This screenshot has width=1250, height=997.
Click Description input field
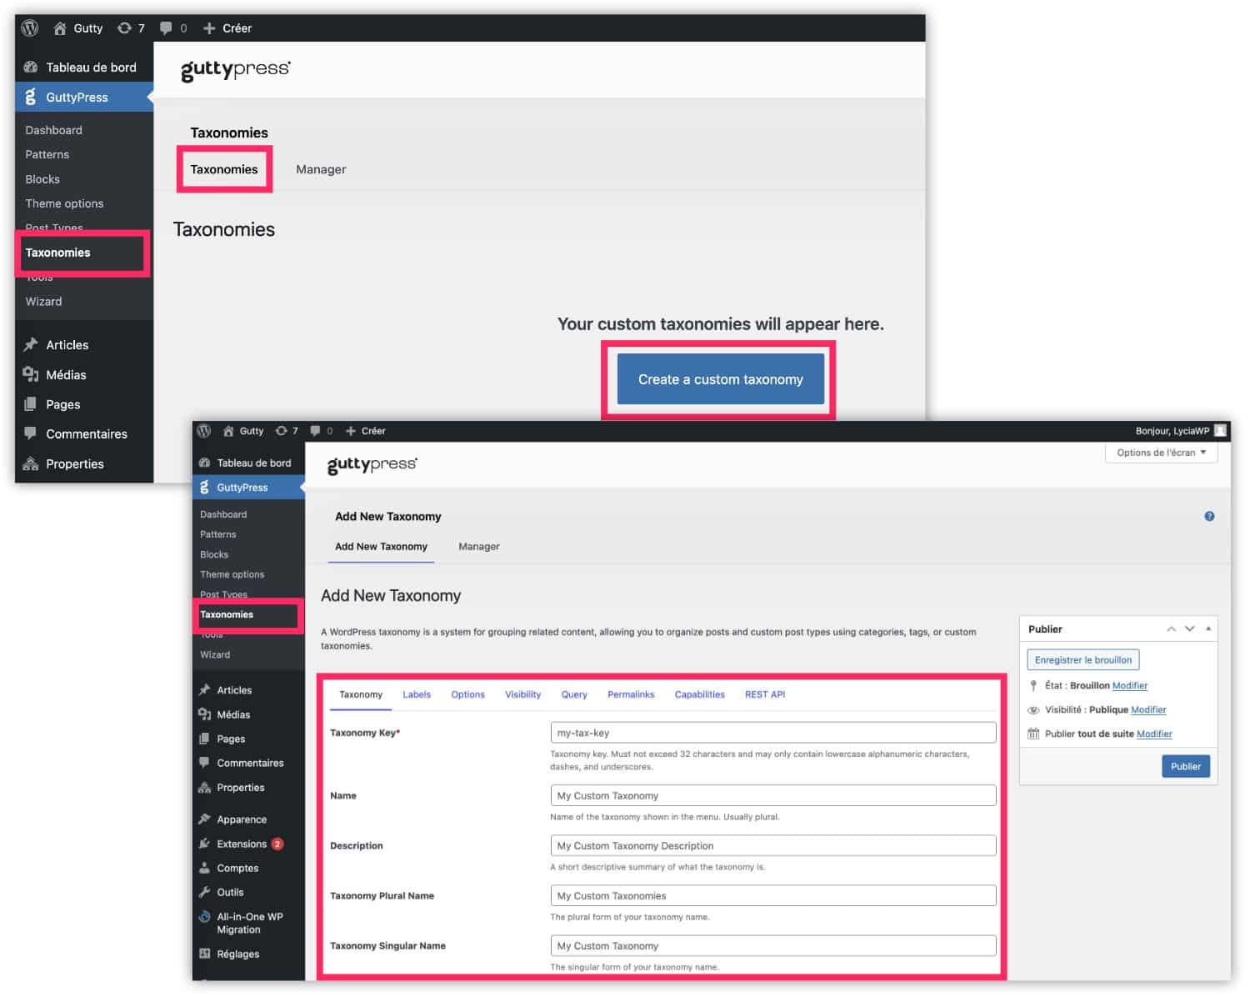(x=773, y=846)
